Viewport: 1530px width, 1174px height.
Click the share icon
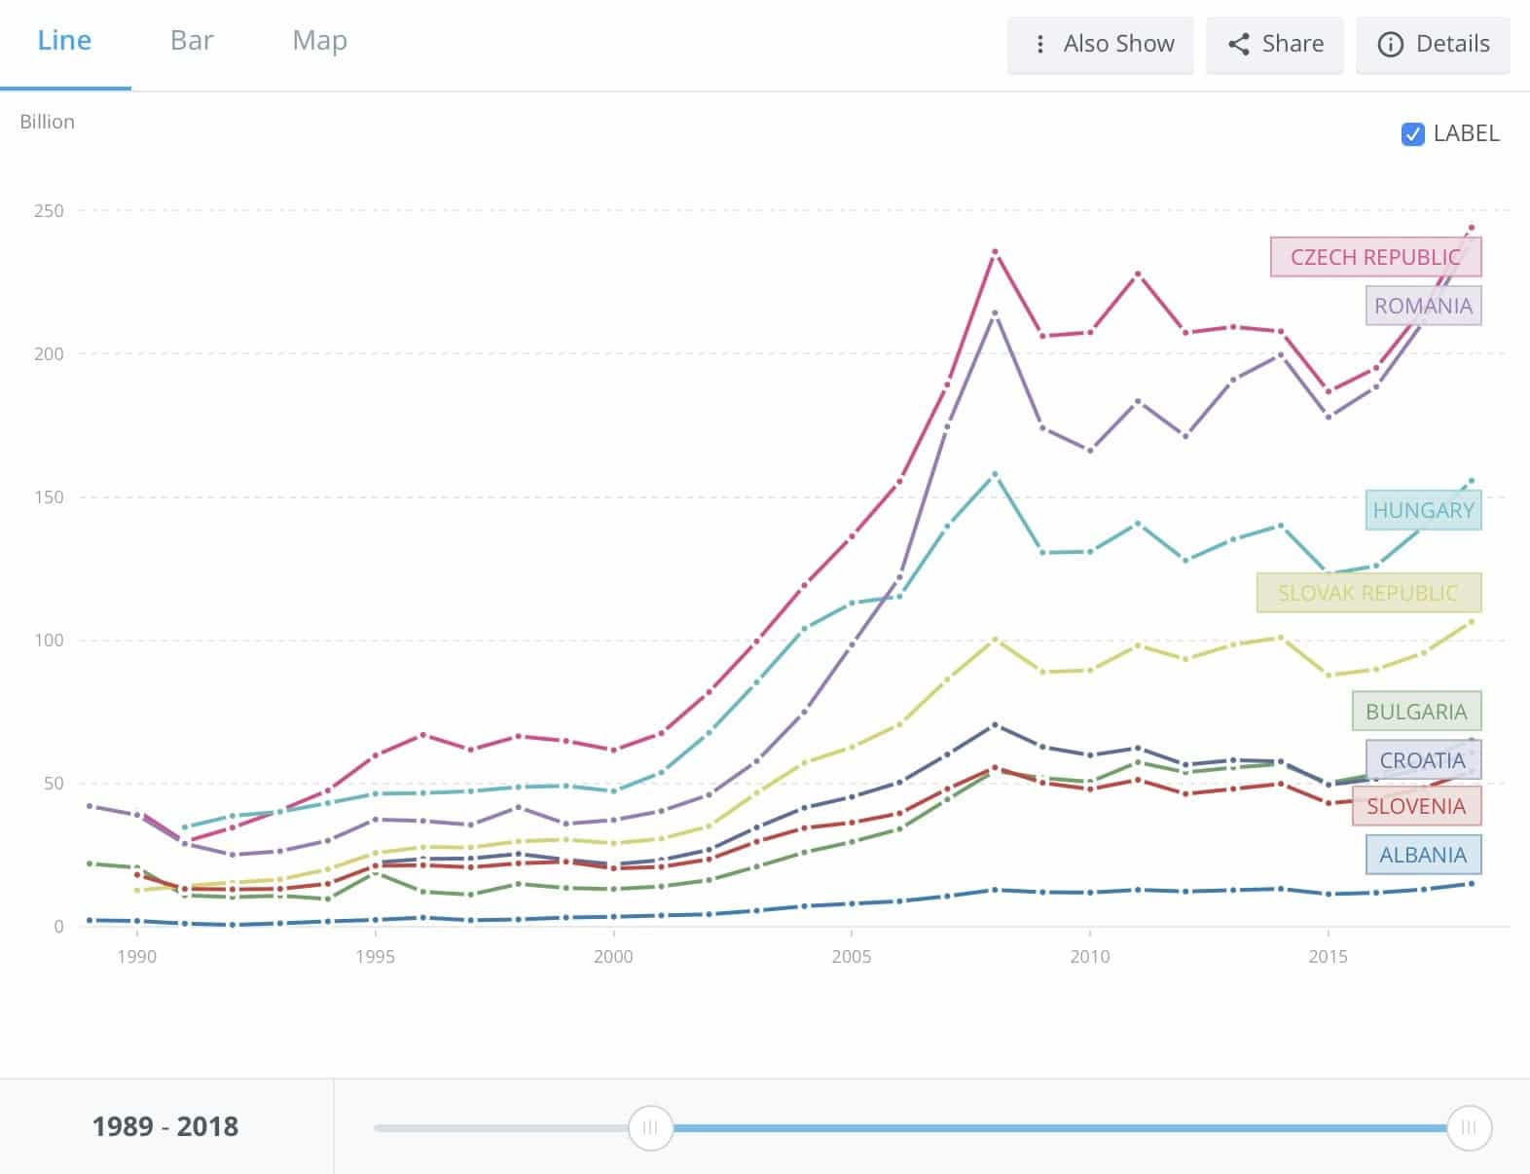[x=1238, y=45]
